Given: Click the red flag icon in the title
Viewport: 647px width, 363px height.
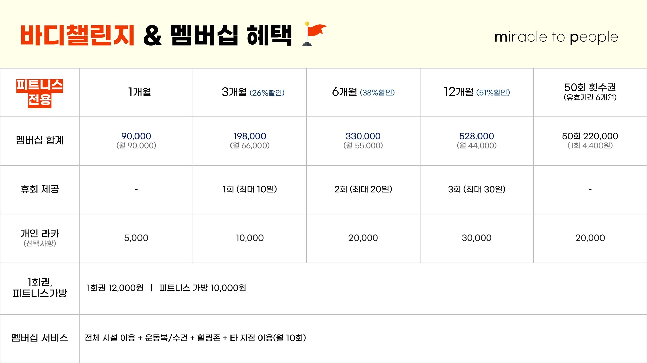Looking at the screenshot, I should (314, 34).
